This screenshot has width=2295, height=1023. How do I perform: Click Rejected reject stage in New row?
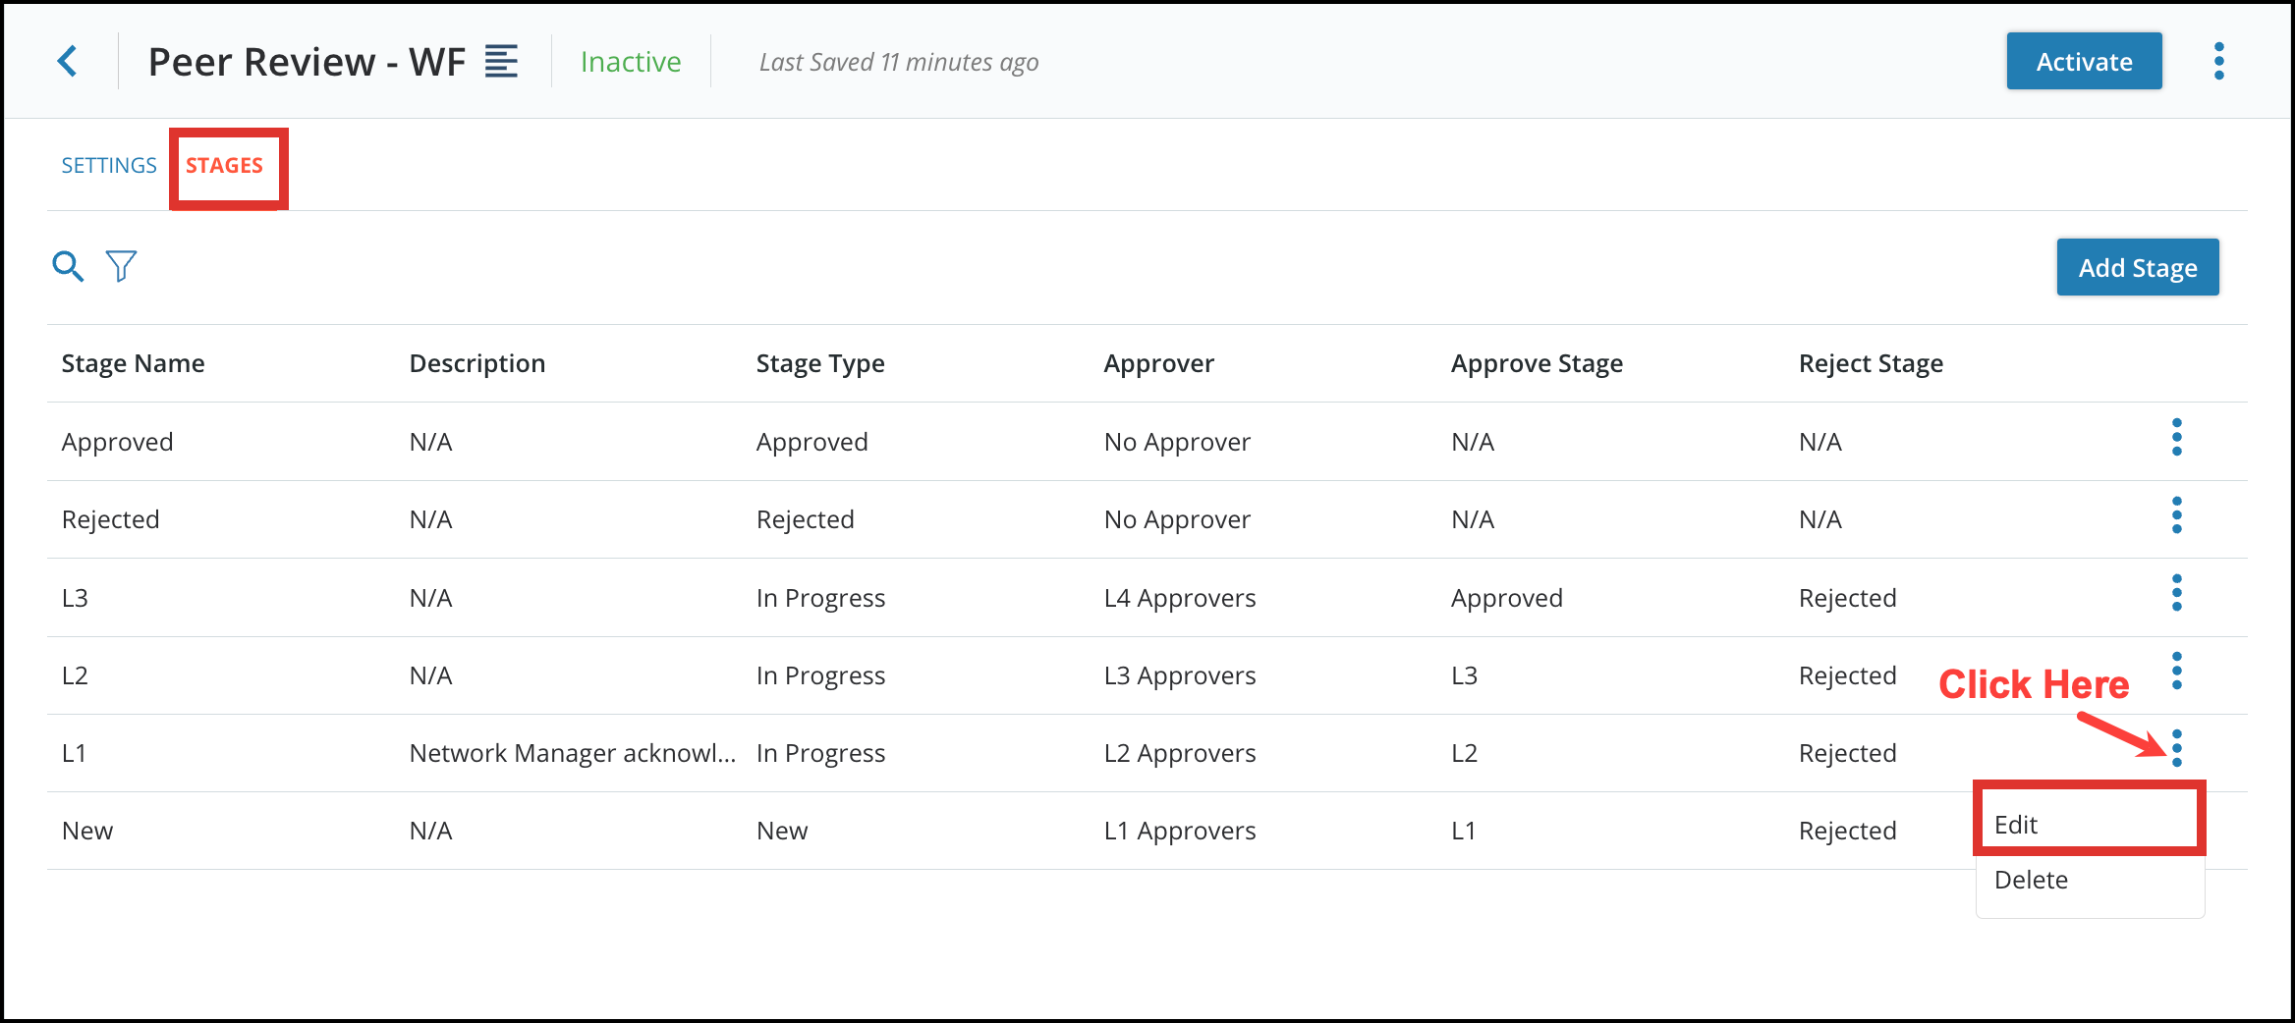click(1847, 831)
